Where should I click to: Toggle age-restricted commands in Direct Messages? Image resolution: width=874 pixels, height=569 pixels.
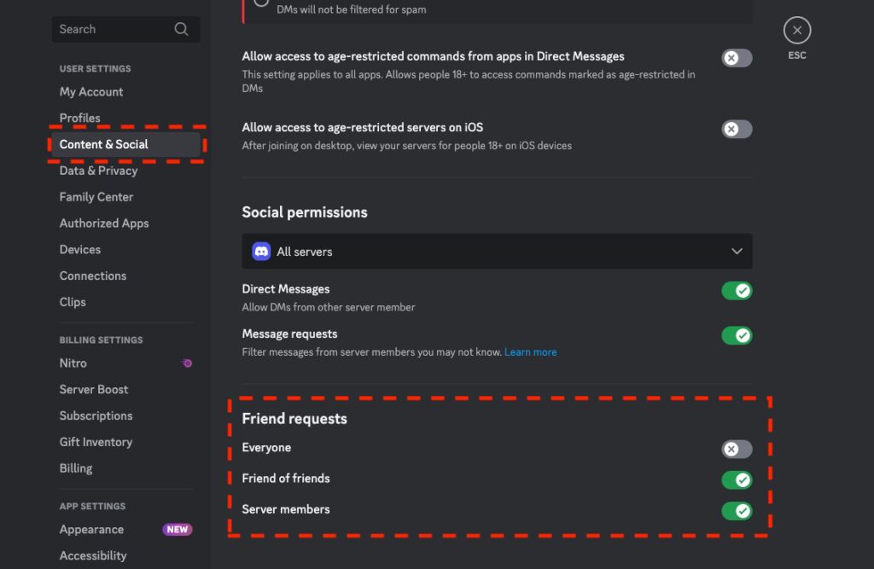737,58
